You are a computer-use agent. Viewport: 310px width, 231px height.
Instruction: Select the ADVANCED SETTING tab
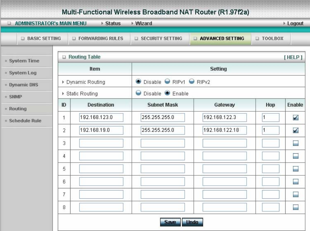pyautogui.click(x=222, y=38)
